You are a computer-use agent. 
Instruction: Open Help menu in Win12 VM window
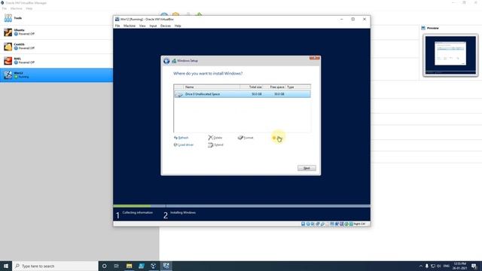[178, 26]
